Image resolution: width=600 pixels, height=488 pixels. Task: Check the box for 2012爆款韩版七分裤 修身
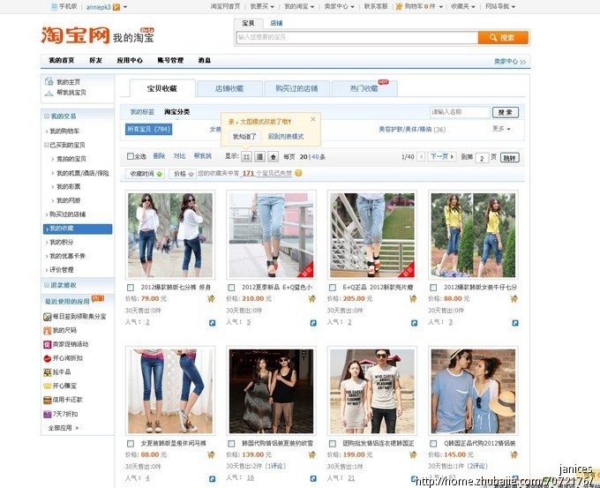131,287
